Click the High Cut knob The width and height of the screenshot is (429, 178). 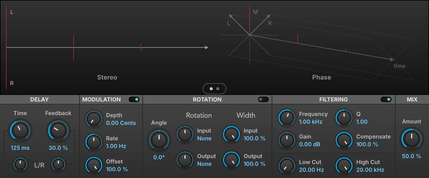[344, 166]
